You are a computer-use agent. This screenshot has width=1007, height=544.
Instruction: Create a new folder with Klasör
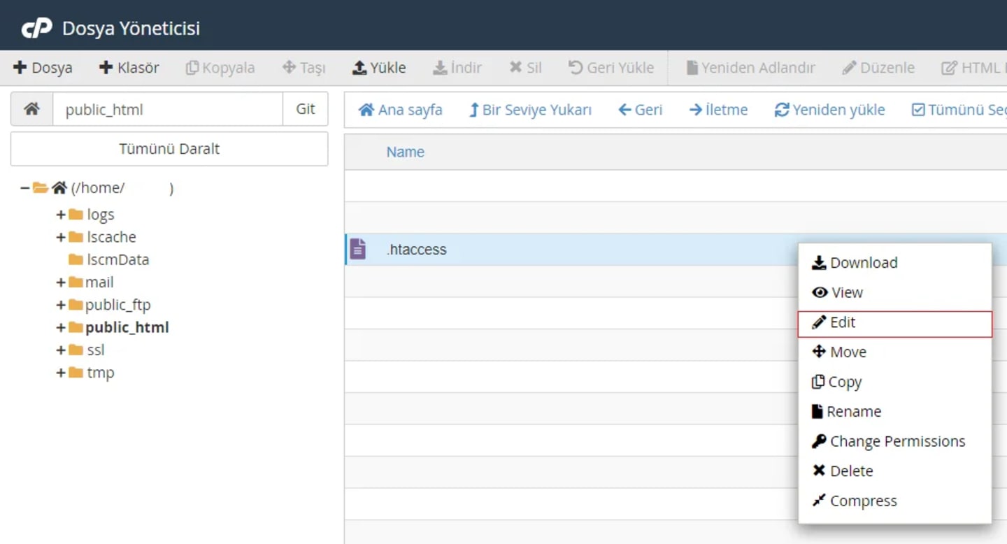(x=129, y=68)
